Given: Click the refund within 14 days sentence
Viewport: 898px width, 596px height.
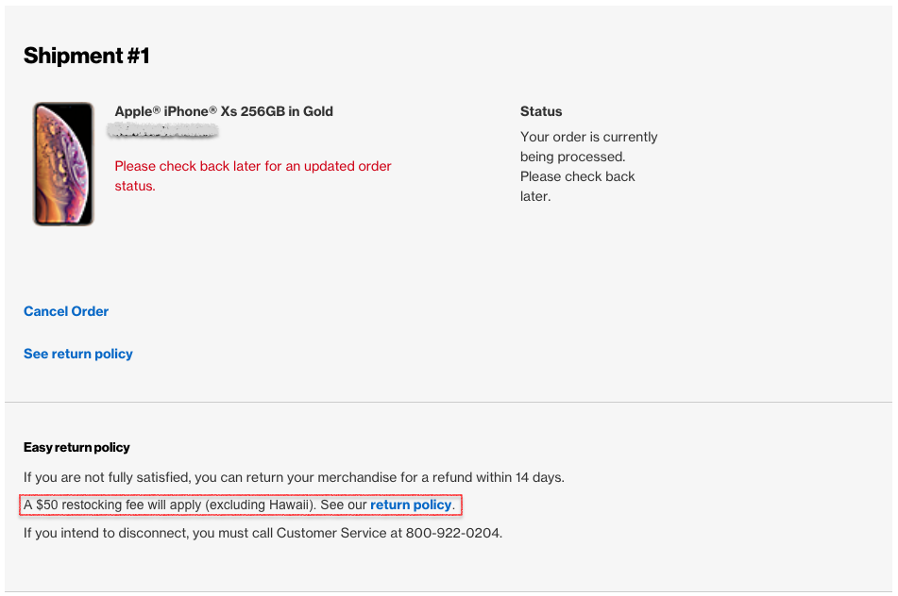Looking at the screenshot, I should click(x=294, y=477).
